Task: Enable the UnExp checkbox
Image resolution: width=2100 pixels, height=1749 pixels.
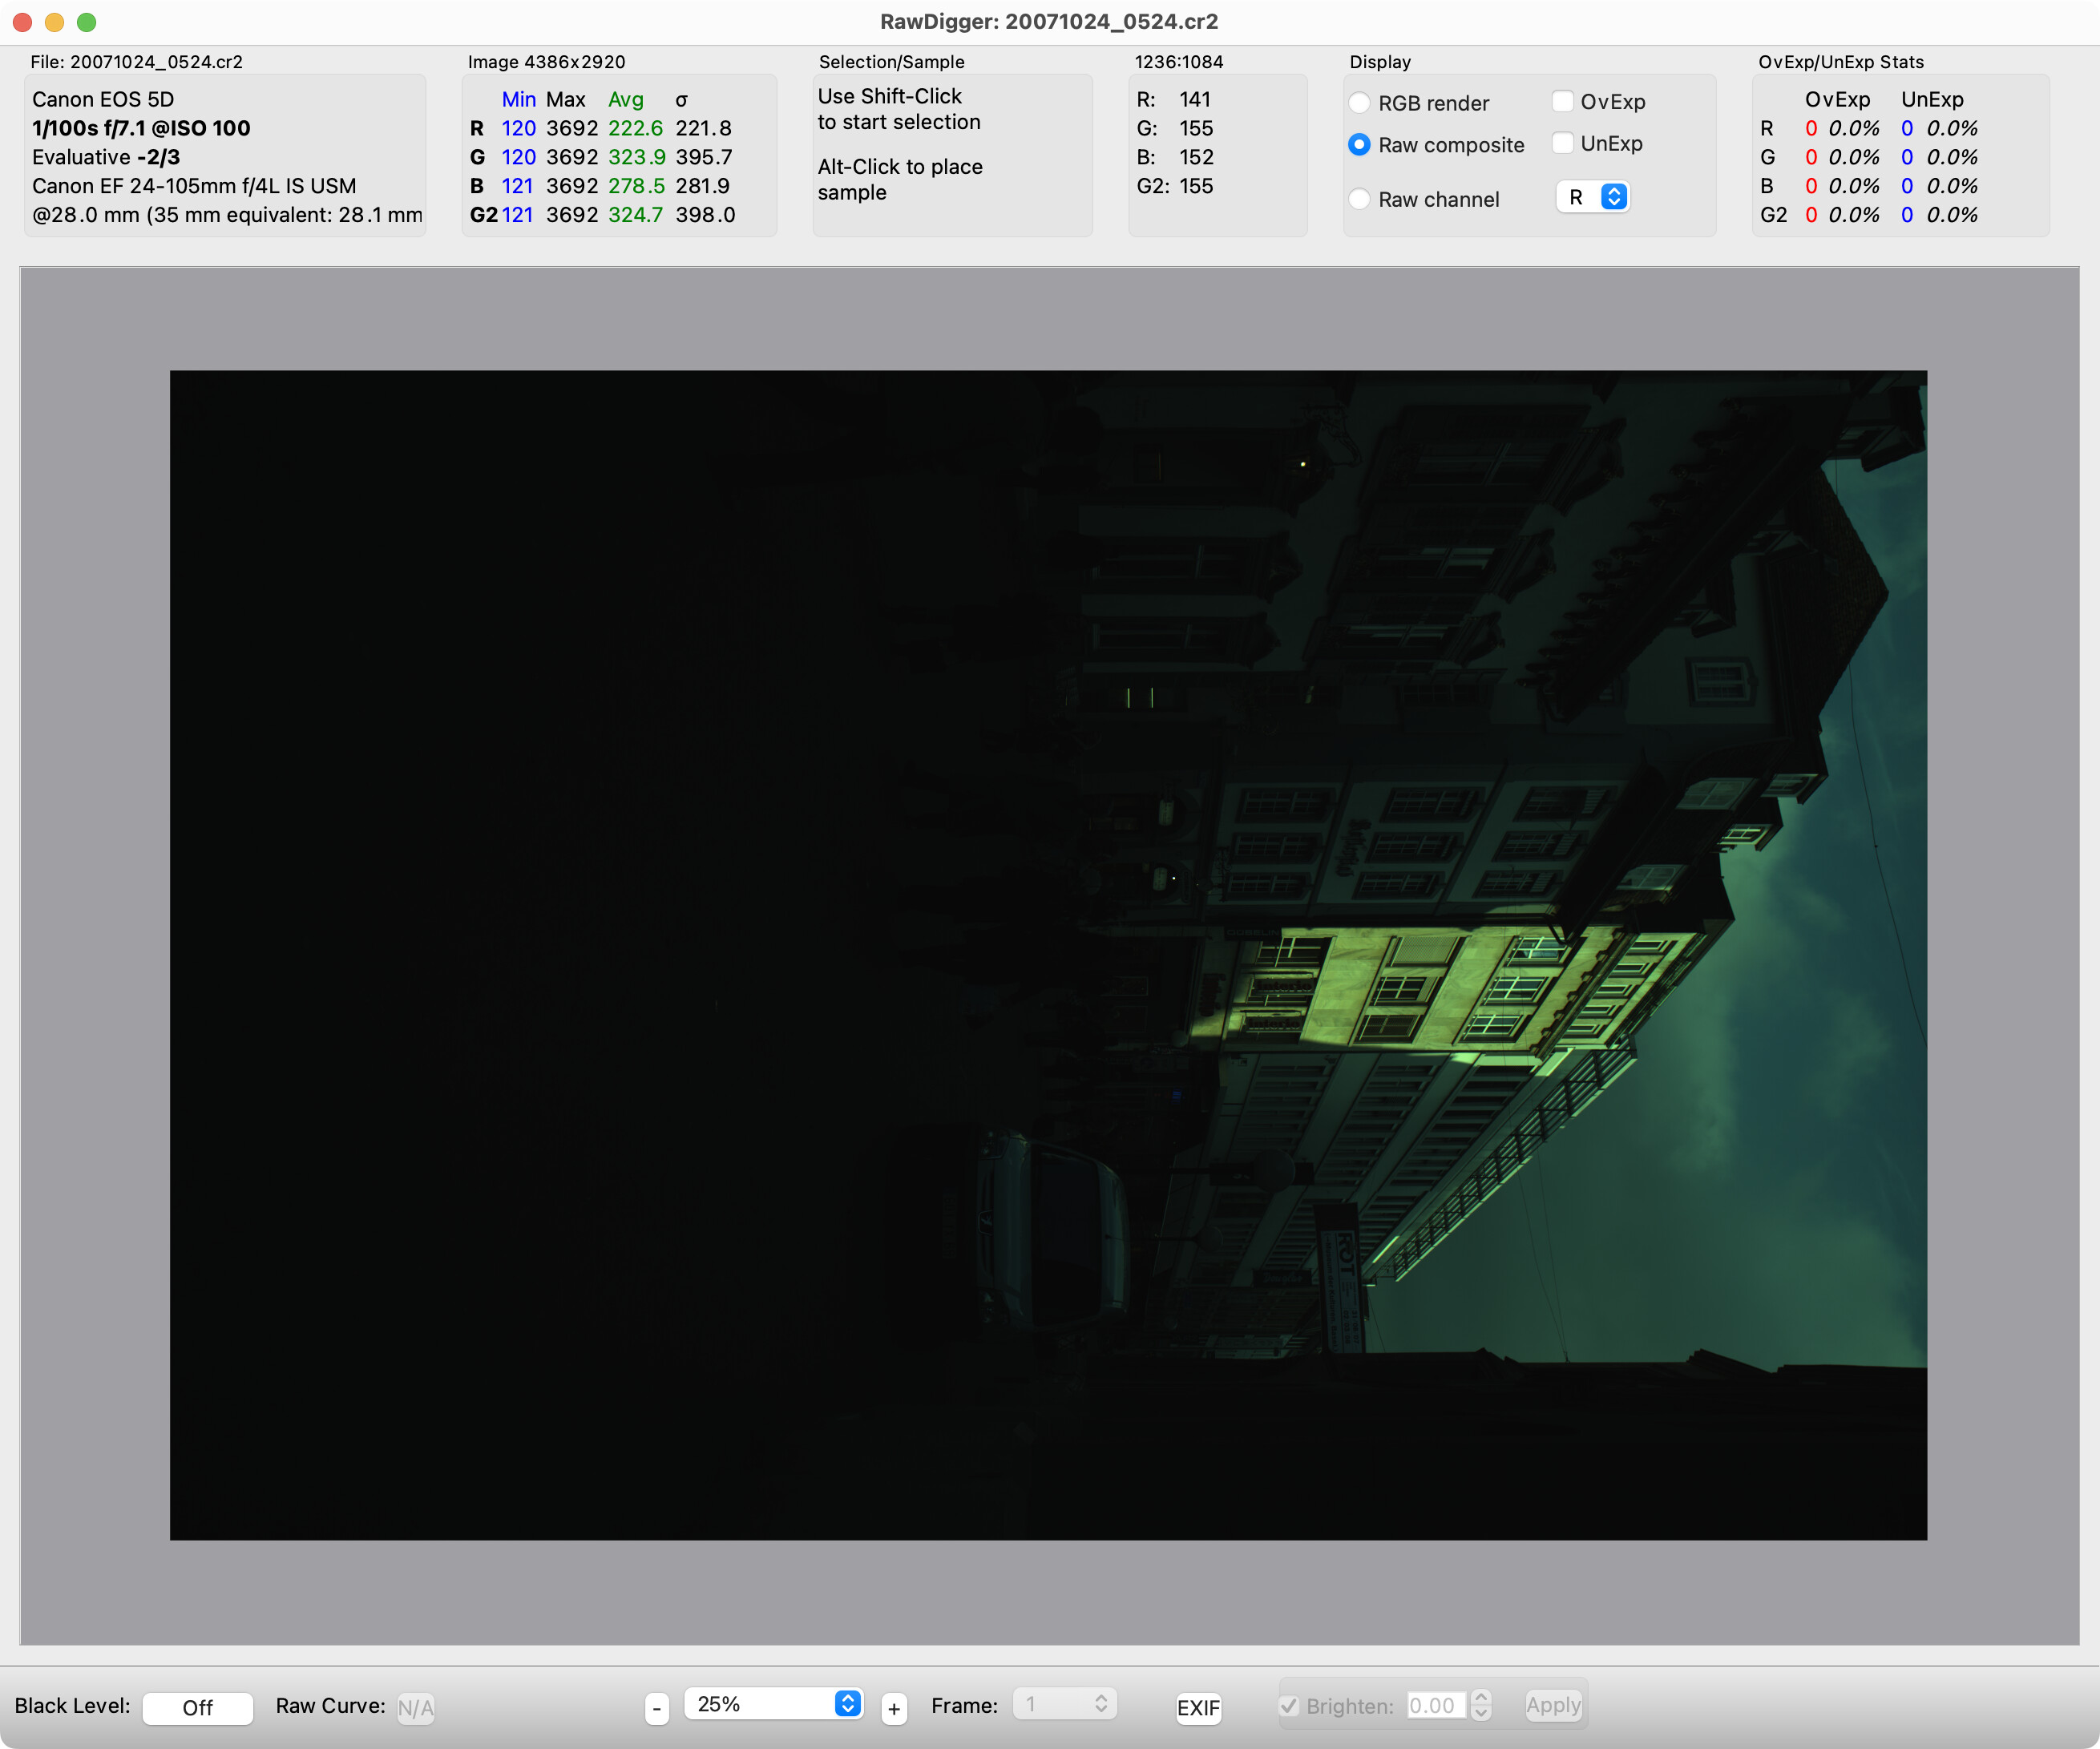Action: [1562, 143]
